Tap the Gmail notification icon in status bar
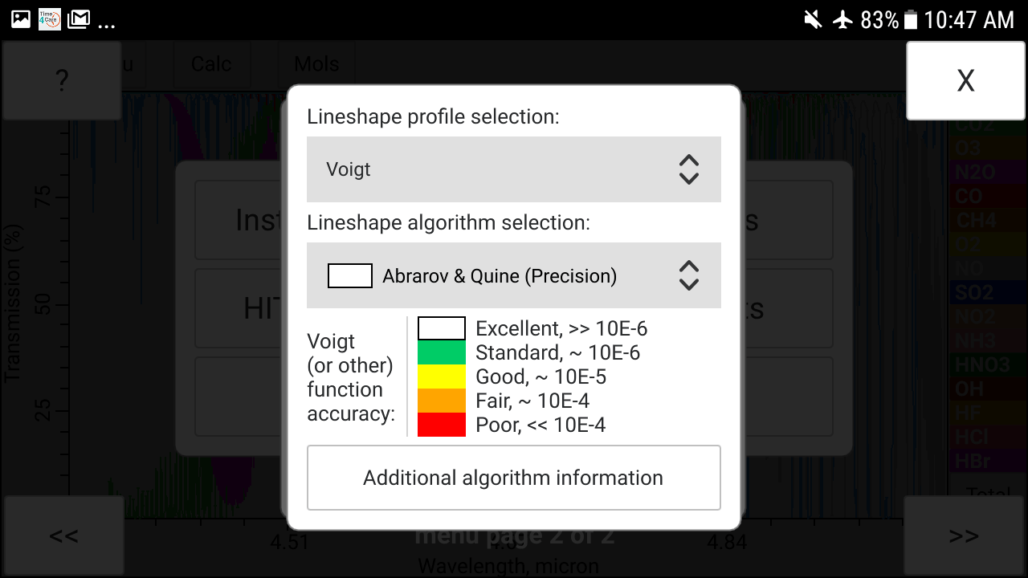1028x578 pixels. point(78,19)
